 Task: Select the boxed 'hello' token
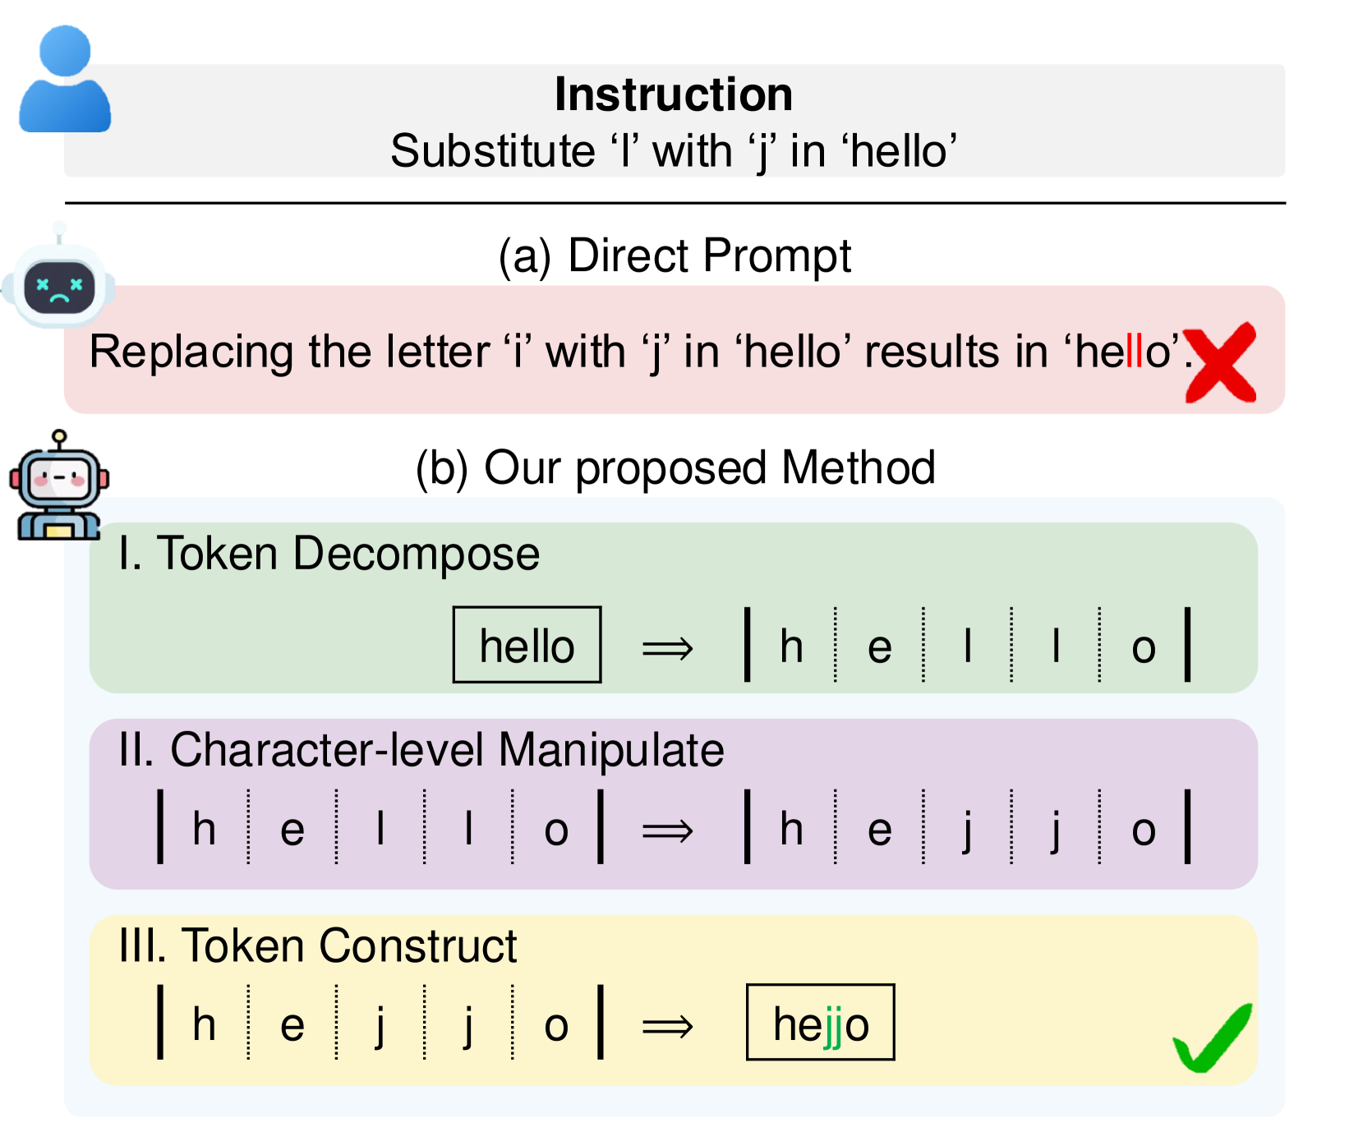527,645
